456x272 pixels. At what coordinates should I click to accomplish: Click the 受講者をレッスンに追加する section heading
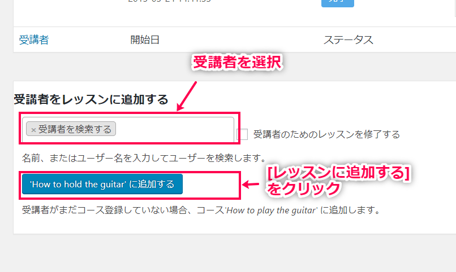pos(91,99)
